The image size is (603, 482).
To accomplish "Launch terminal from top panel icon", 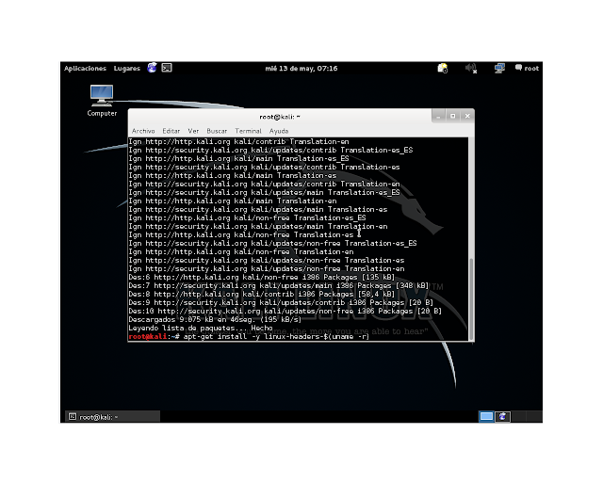I will coord(167,68).
